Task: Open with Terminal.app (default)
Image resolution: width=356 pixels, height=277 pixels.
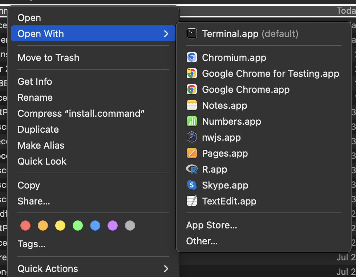Action: point(264,34)
